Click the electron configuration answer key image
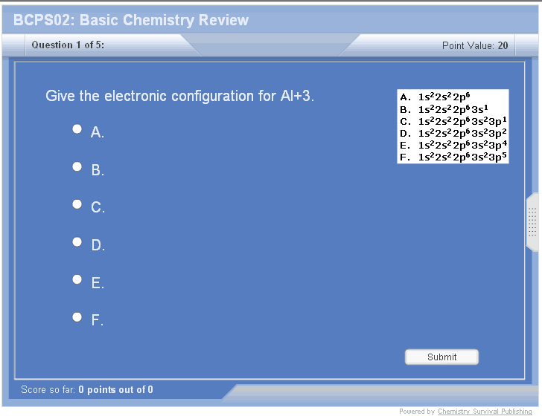Screen dimensions: 542x416 tap(453, 126)
